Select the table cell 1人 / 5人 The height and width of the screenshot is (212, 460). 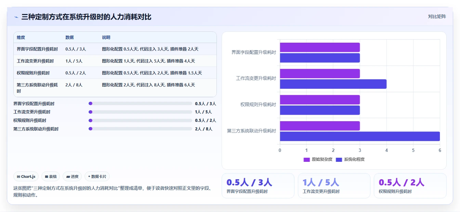(74, 61)
